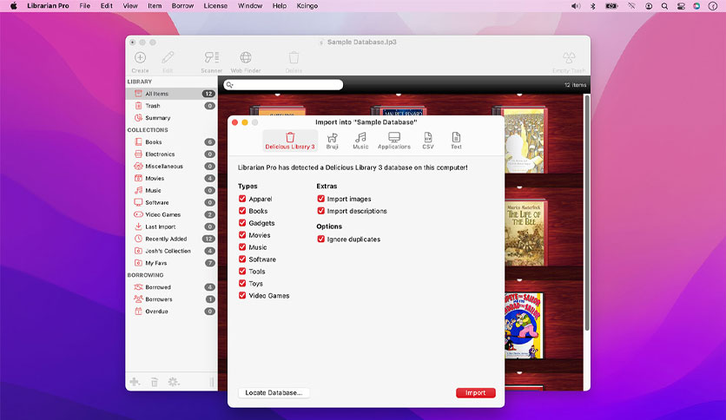Open the Scanner tool

[212, 58]
